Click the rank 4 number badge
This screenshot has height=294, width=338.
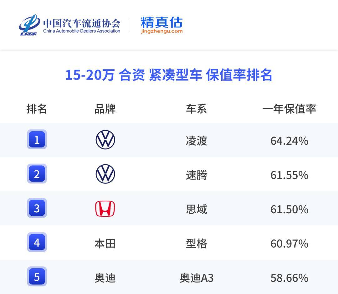37,242
